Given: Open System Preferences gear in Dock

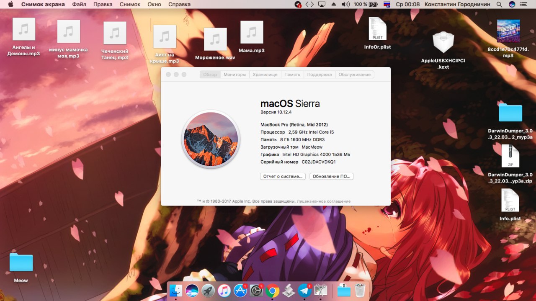Looking at the screenshot, I should pyautogui.click(x=256, y=291).
